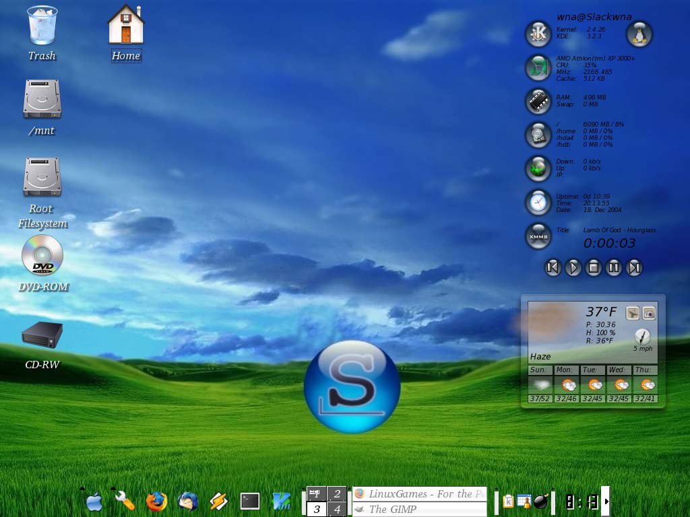Click the wna@Slackwna hostname text
690x517 pixels.
[594, 17]
